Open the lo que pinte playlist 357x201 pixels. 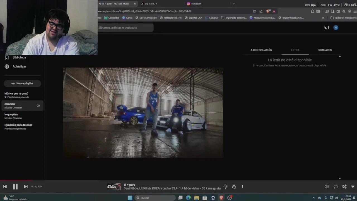tap(22, 116)
